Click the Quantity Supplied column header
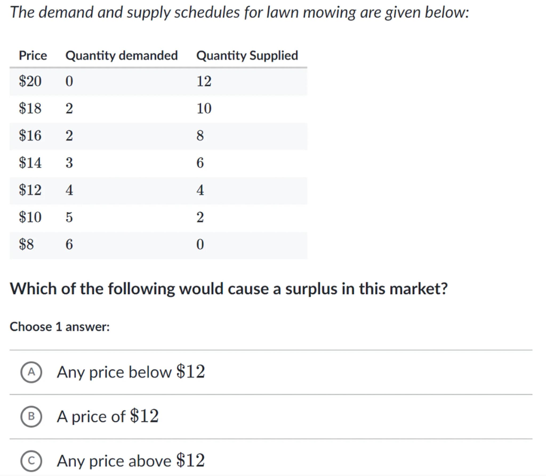The height and width of the screenshot is (476, 546). [x=247, y=56]
